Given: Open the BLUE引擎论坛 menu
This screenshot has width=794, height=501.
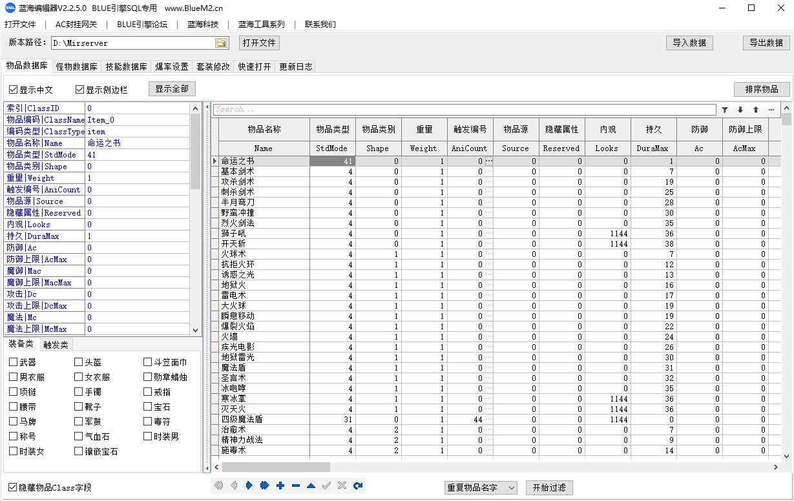Looking at the screenshot, I should click(142, 25).
